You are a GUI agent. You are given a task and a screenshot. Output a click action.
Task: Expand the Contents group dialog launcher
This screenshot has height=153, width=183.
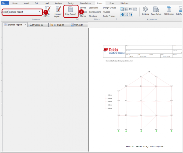tap(76, 19)
